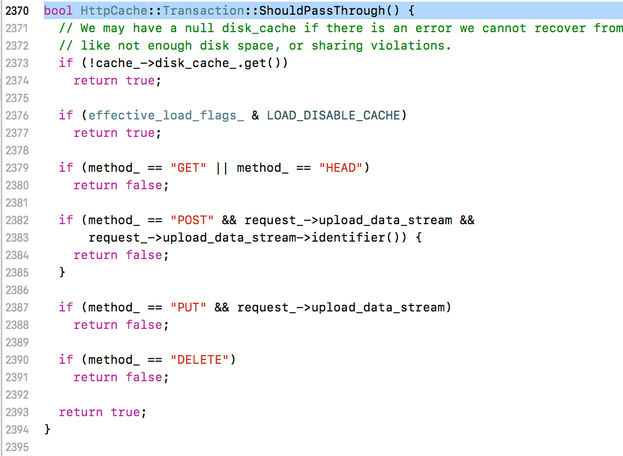Screen dimensions: 623x456
Task: Click line number 2370 in the gutter
Action: [x=17, y=11]
